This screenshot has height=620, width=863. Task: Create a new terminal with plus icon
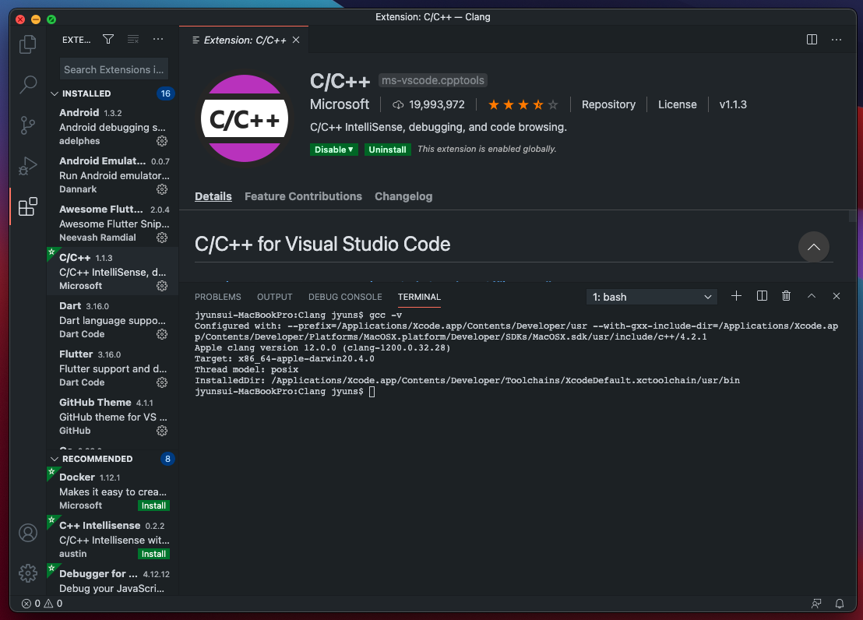coord(736,296)
